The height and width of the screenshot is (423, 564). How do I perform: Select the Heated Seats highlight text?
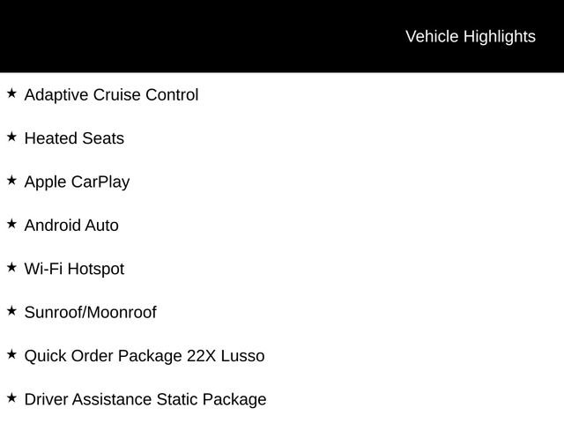74,138
